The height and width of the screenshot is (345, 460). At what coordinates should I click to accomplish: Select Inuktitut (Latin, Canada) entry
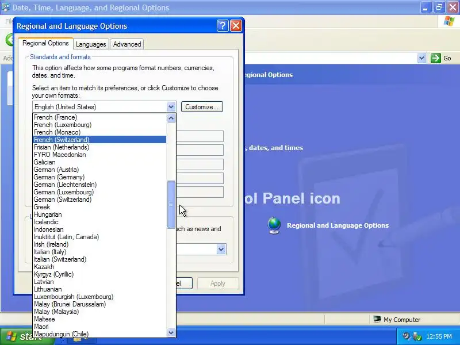pos(99,237)
